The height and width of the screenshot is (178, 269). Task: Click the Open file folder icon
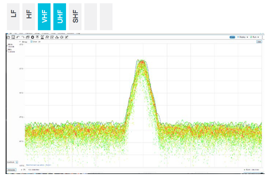tap(8, 37)
